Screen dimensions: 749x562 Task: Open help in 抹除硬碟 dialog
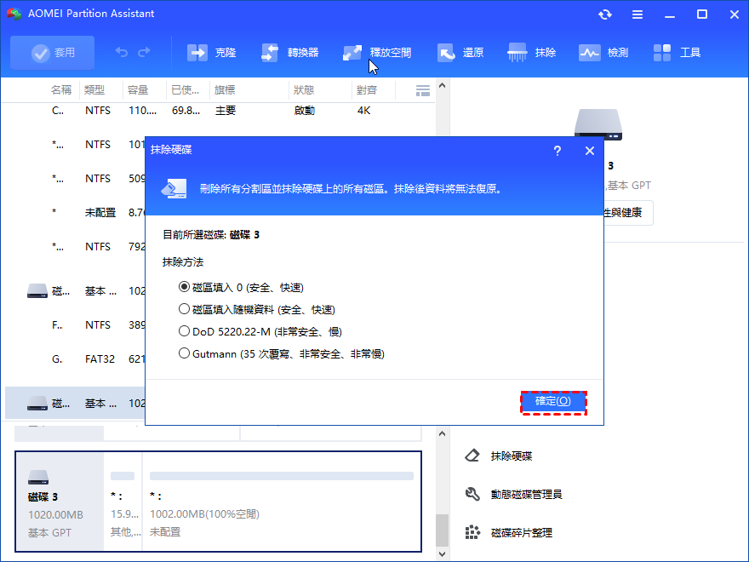[557, 151]
